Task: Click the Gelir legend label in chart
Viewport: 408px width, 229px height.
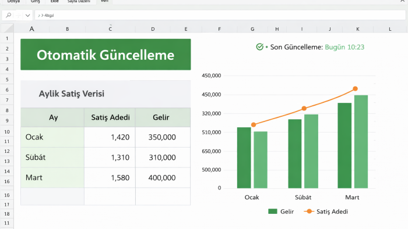Action: (287, 212)
